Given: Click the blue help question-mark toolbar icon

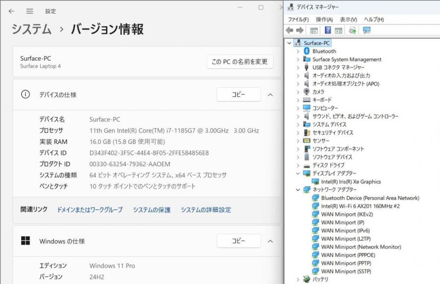Looking at the screenshot, I should pos(327,30).
